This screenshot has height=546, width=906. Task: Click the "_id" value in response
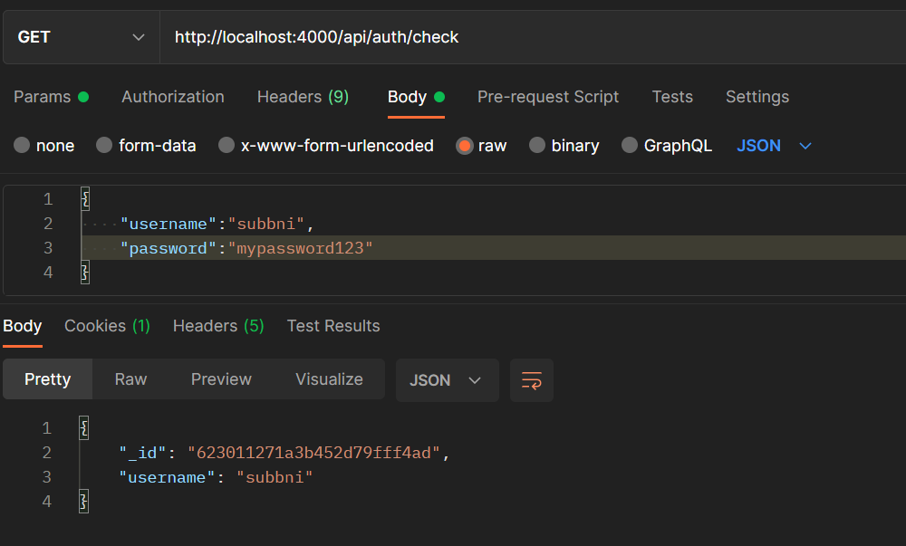pyautogui.click(x=313, y=453)
